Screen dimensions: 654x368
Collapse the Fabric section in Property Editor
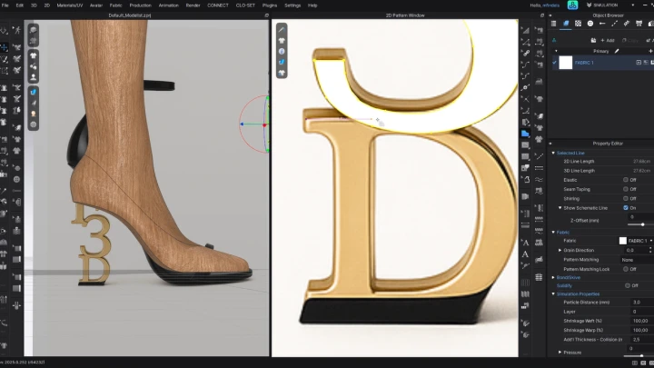pos(553,232)
